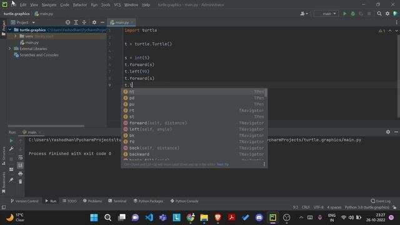Start debugging with the bug icon
The height and width of the screenshot is (225, 400).
coord(352,14)
